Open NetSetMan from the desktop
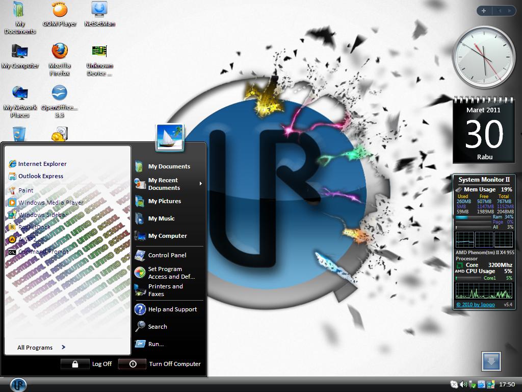 click(99, 9)
